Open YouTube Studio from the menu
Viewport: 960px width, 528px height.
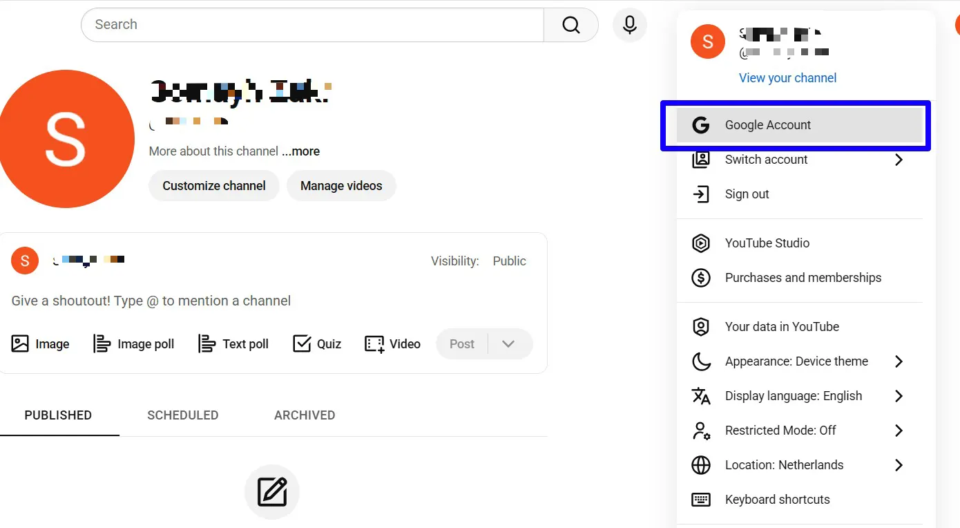[767, 243]
